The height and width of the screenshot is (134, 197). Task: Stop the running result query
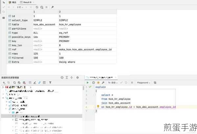[47, 7]
